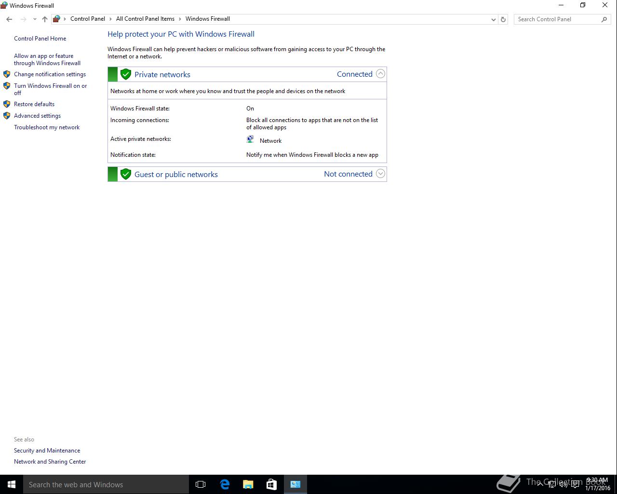The image size is (617, 494).
Task: Click shield icon beside Restore defaults
Action: coord(7,104)
